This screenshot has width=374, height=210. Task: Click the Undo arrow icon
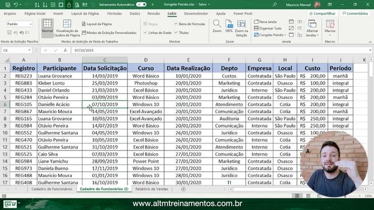click(x=16, y=5)
